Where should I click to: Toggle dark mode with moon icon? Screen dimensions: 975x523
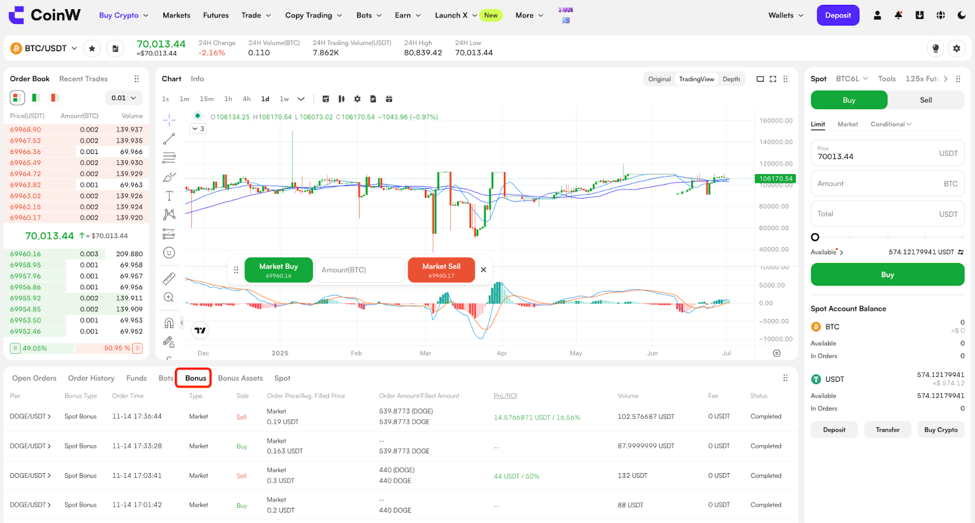click(x=962, y=15)
